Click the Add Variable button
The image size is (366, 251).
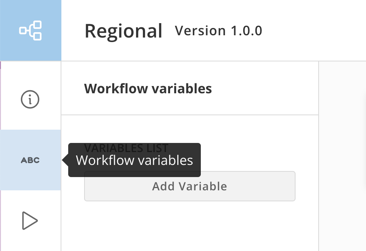point(190,186)
